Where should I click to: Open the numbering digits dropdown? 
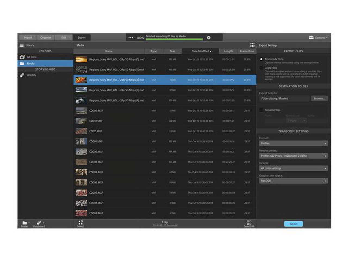click(x=296, y=120)
